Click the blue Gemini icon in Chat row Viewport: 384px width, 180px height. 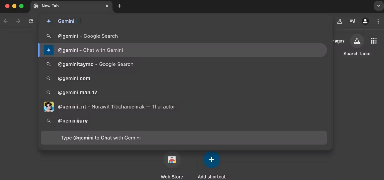point(49,50)
